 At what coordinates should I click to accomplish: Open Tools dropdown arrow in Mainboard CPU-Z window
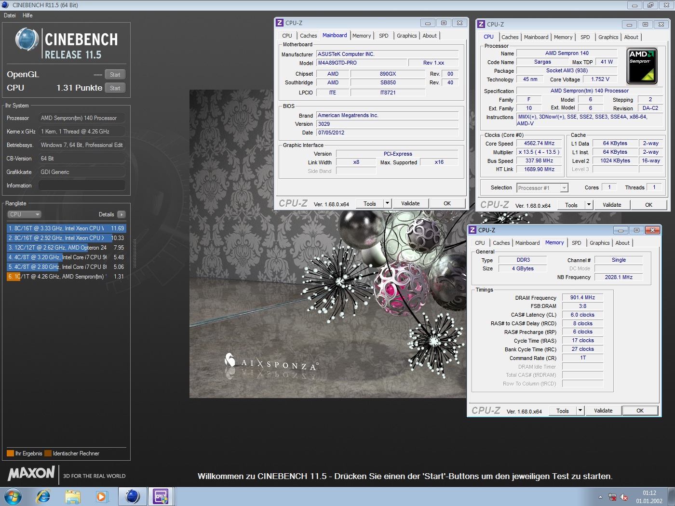point(387,203)
